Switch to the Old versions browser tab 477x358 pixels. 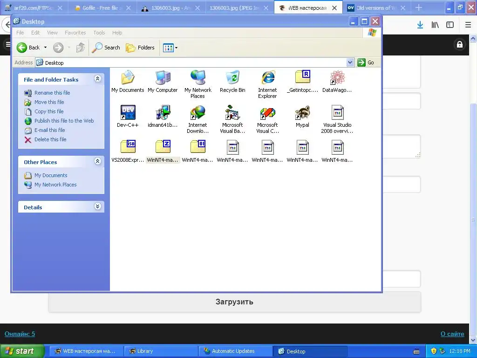[x=376, y=7]
